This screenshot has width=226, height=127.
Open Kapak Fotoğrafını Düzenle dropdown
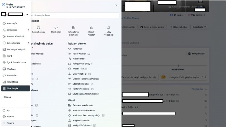click(x=201, y=7)
